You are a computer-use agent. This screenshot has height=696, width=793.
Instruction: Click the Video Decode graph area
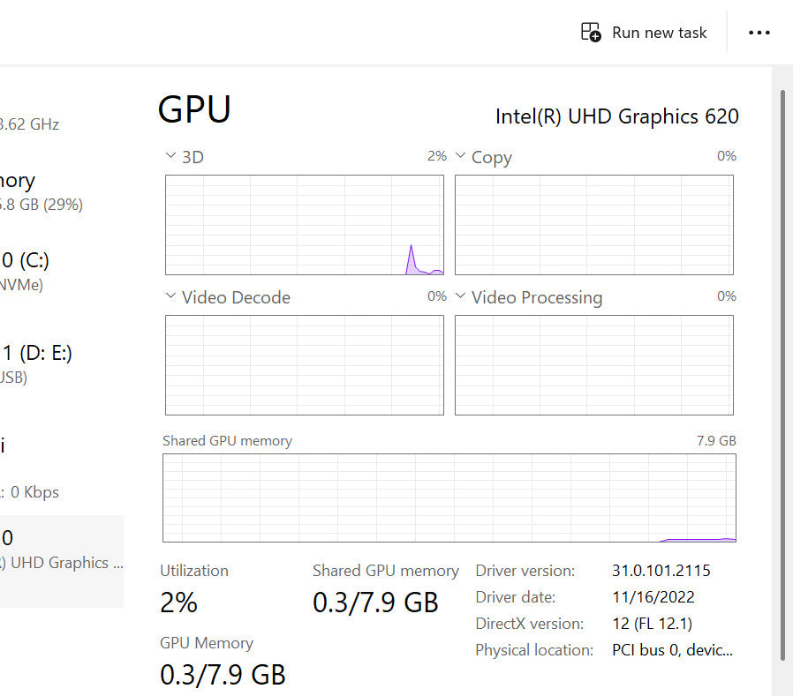304,365
